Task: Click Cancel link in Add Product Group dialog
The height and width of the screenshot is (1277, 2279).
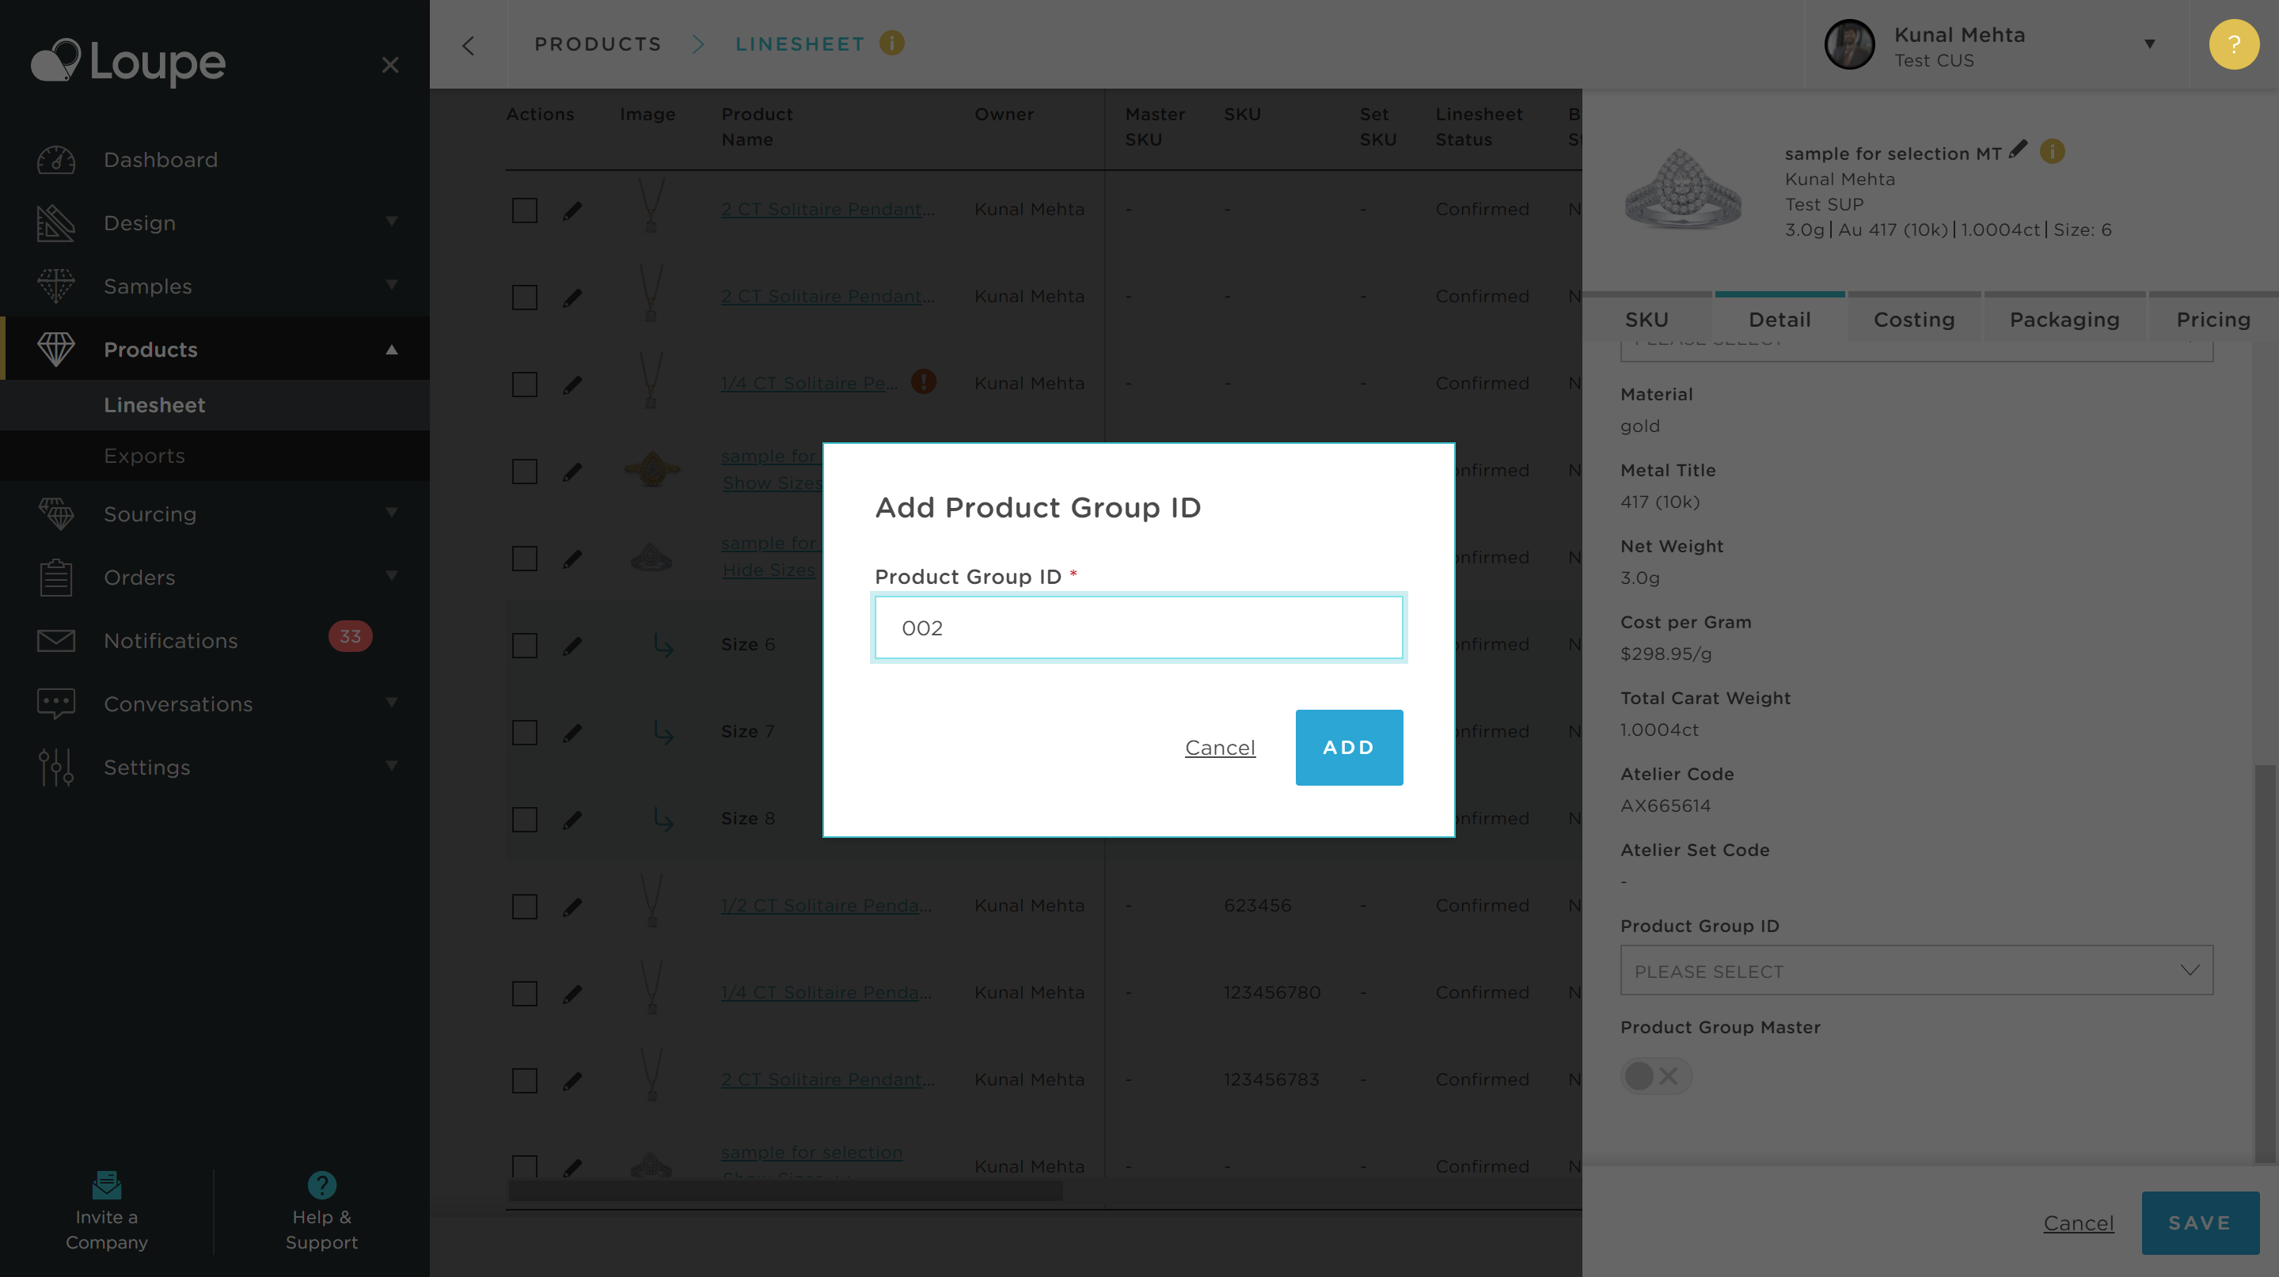Action: click(1220, 747)
